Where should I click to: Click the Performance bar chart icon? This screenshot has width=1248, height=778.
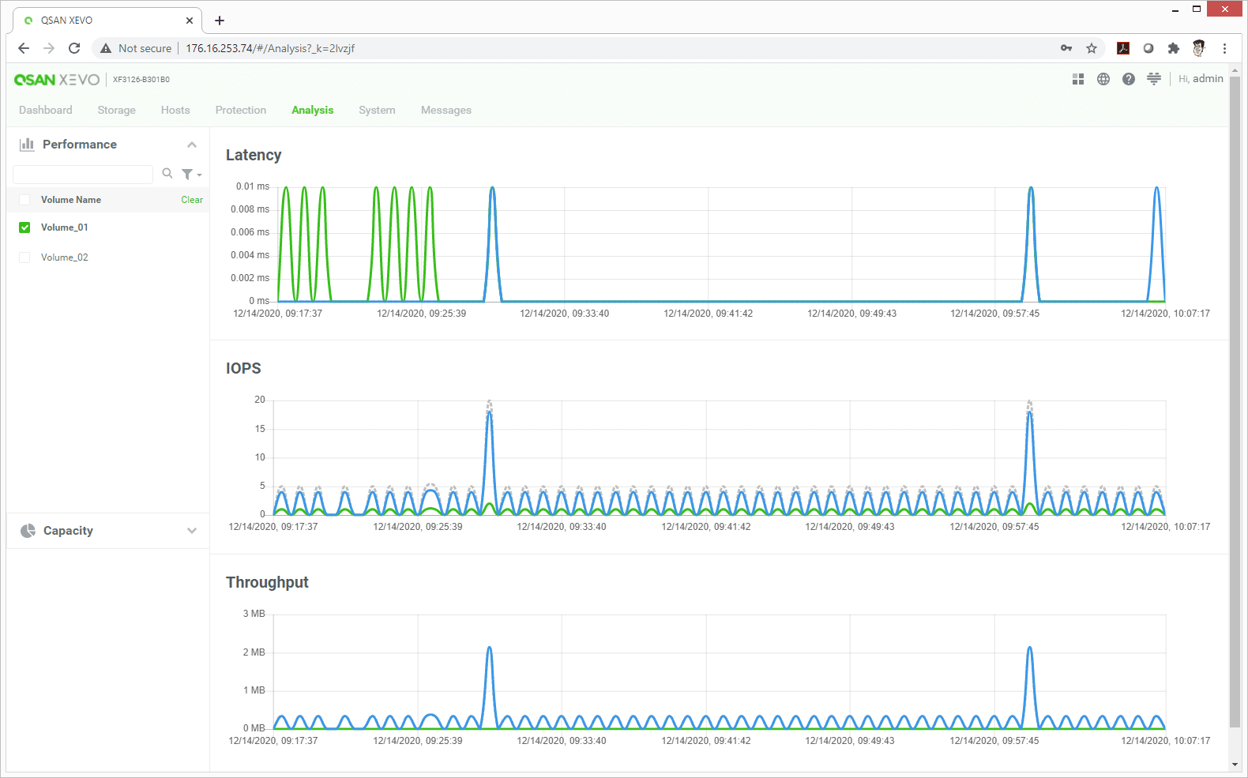27,145
